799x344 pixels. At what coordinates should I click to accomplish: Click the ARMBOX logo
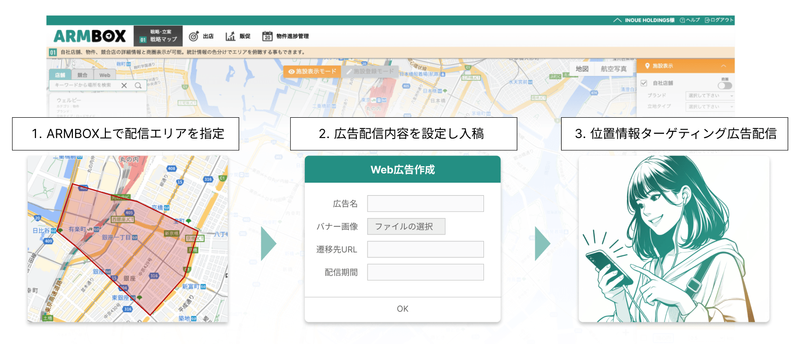point(90,36)
